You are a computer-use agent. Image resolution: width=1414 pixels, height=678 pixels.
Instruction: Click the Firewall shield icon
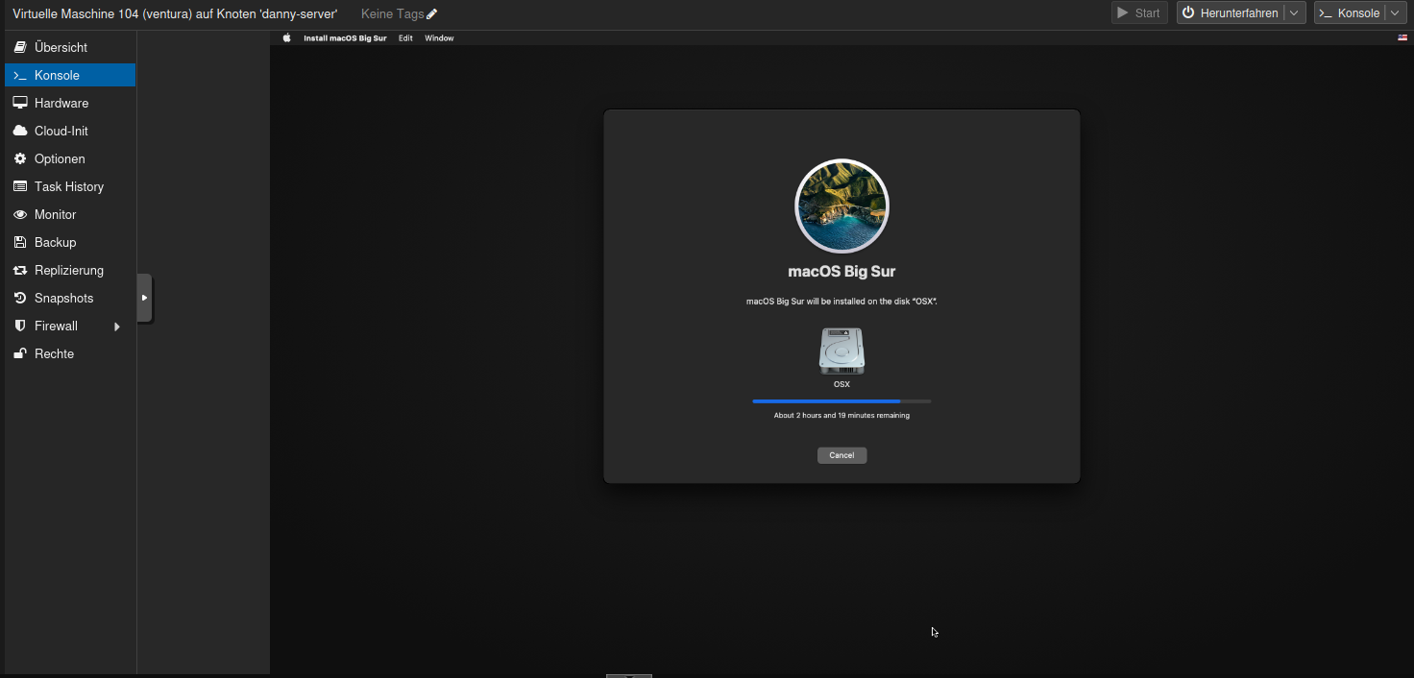20,326
